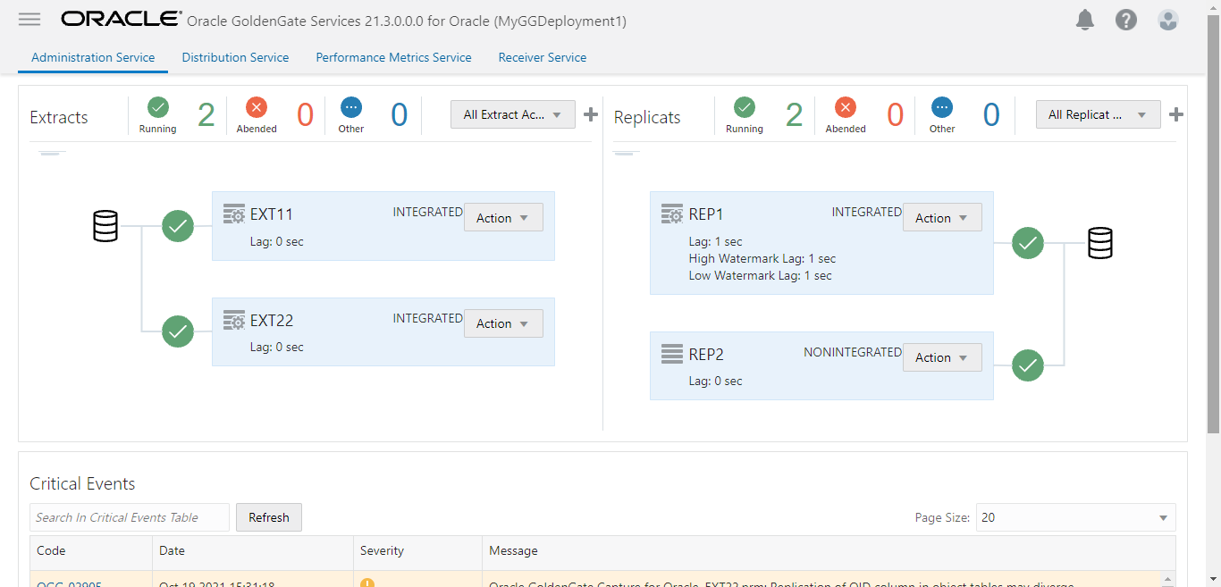Click the REP1 green running checkmark

pos(1028,242)
